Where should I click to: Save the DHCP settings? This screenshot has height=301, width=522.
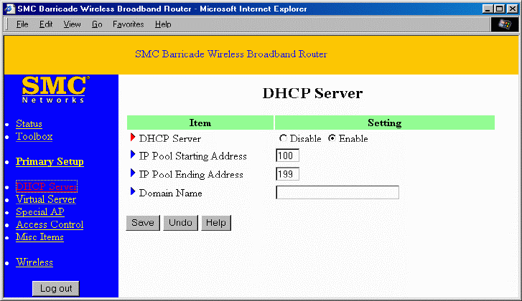point(143,223)
